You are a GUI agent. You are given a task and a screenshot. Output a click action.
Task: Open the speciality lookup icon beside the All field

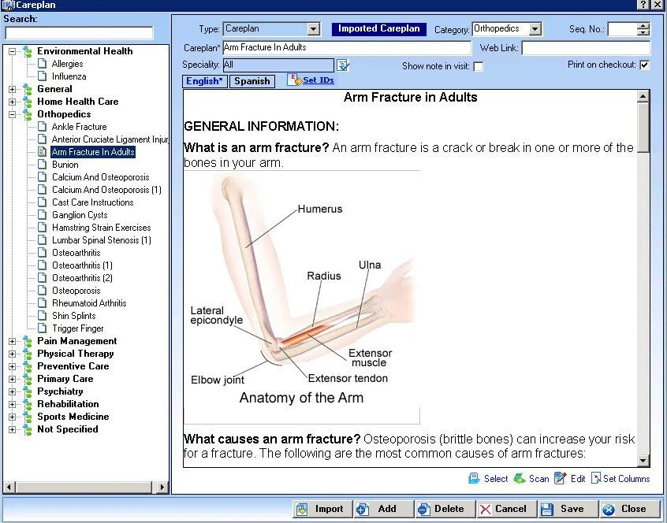tap(342, 65)
